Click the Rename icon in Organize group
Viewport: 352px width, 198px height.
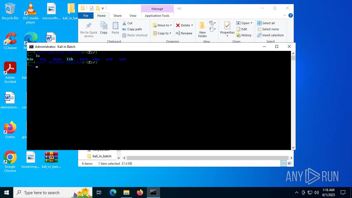pos(178,33)
